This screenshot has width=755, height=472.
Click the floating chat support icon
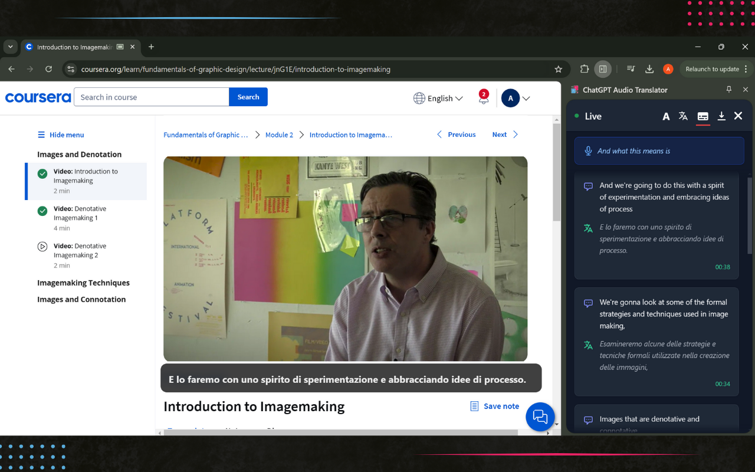tap(540, 417)
